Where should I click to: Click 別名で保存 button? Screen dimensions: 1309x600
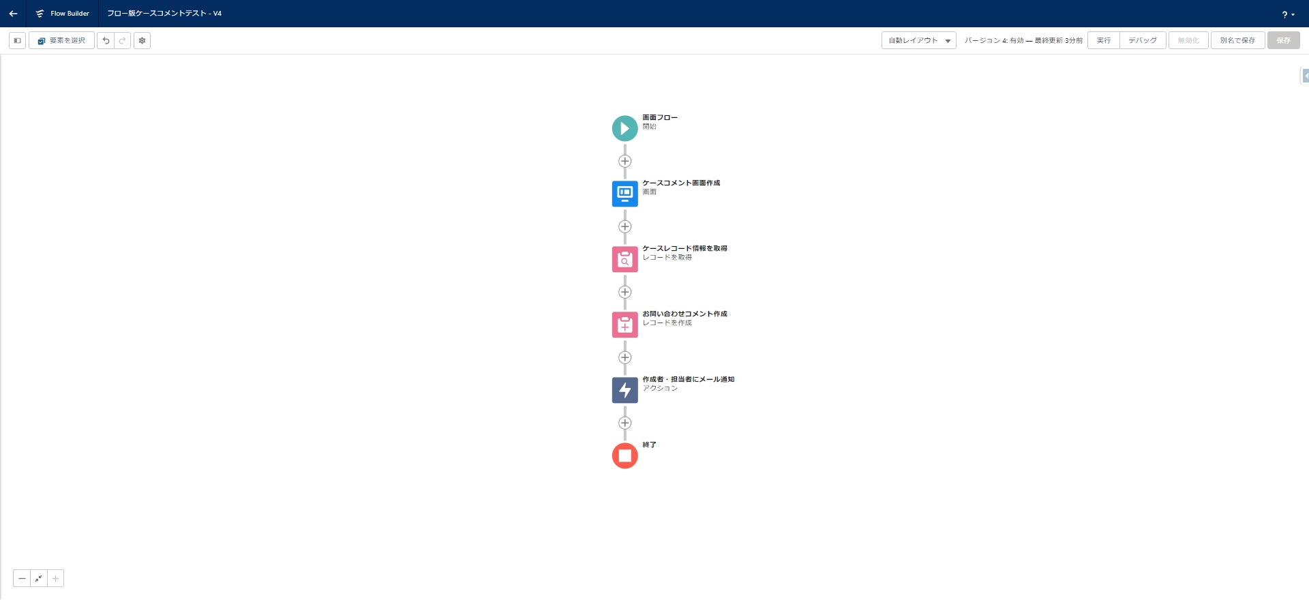coord(1237,41)
